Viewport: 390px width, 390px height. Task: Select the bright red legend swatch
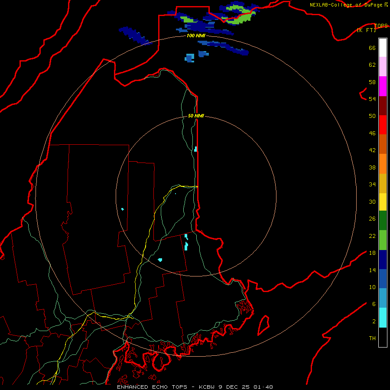[383, 125]
